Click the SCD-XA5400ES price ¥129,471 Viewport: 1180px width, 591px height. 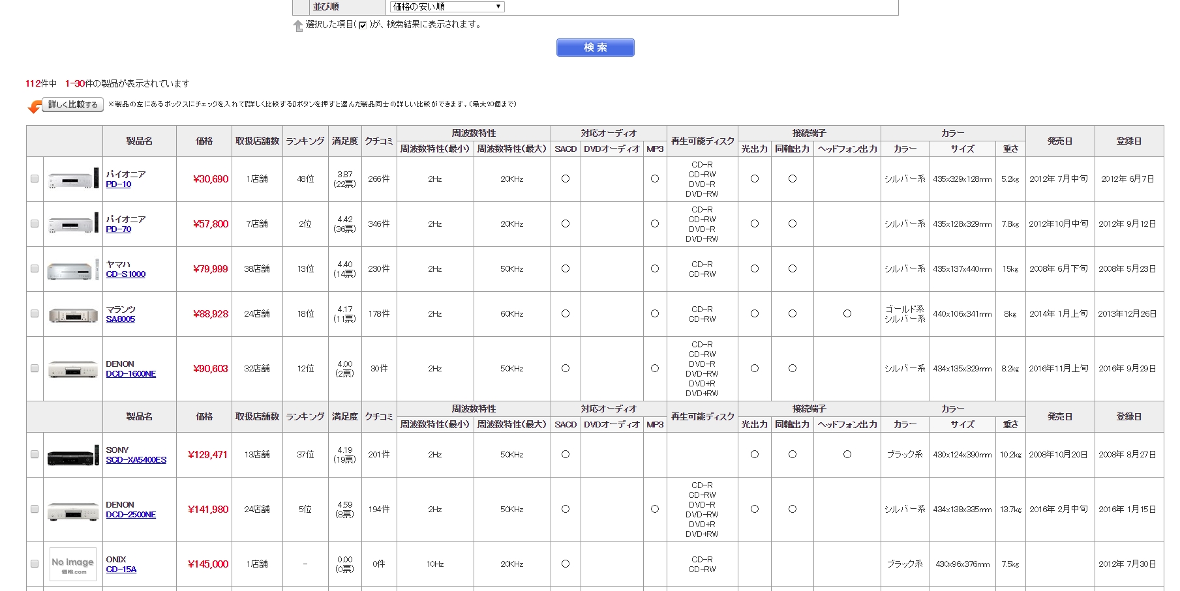tap(208, 455)
